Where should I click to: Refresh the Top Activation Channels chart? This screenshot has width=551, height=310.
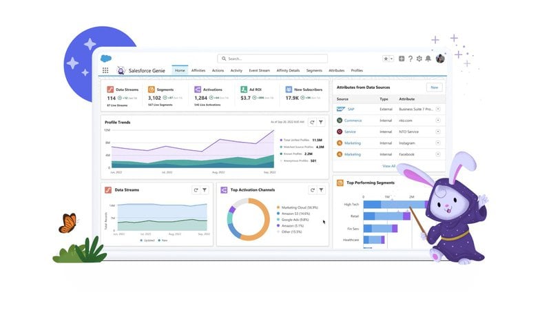(313, 190)
